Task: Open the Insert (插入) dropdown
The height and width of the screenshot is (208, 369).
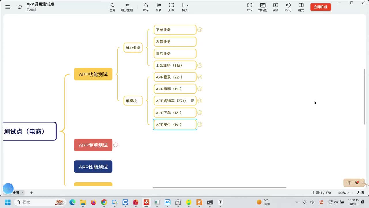Action: click(x=185, y=7)
